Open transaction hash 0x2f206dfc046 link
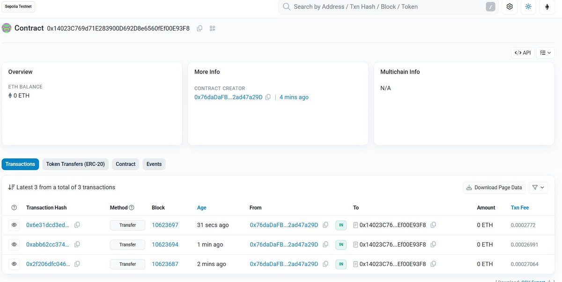Screen dimensions: 562x282 tap(48, 264)
